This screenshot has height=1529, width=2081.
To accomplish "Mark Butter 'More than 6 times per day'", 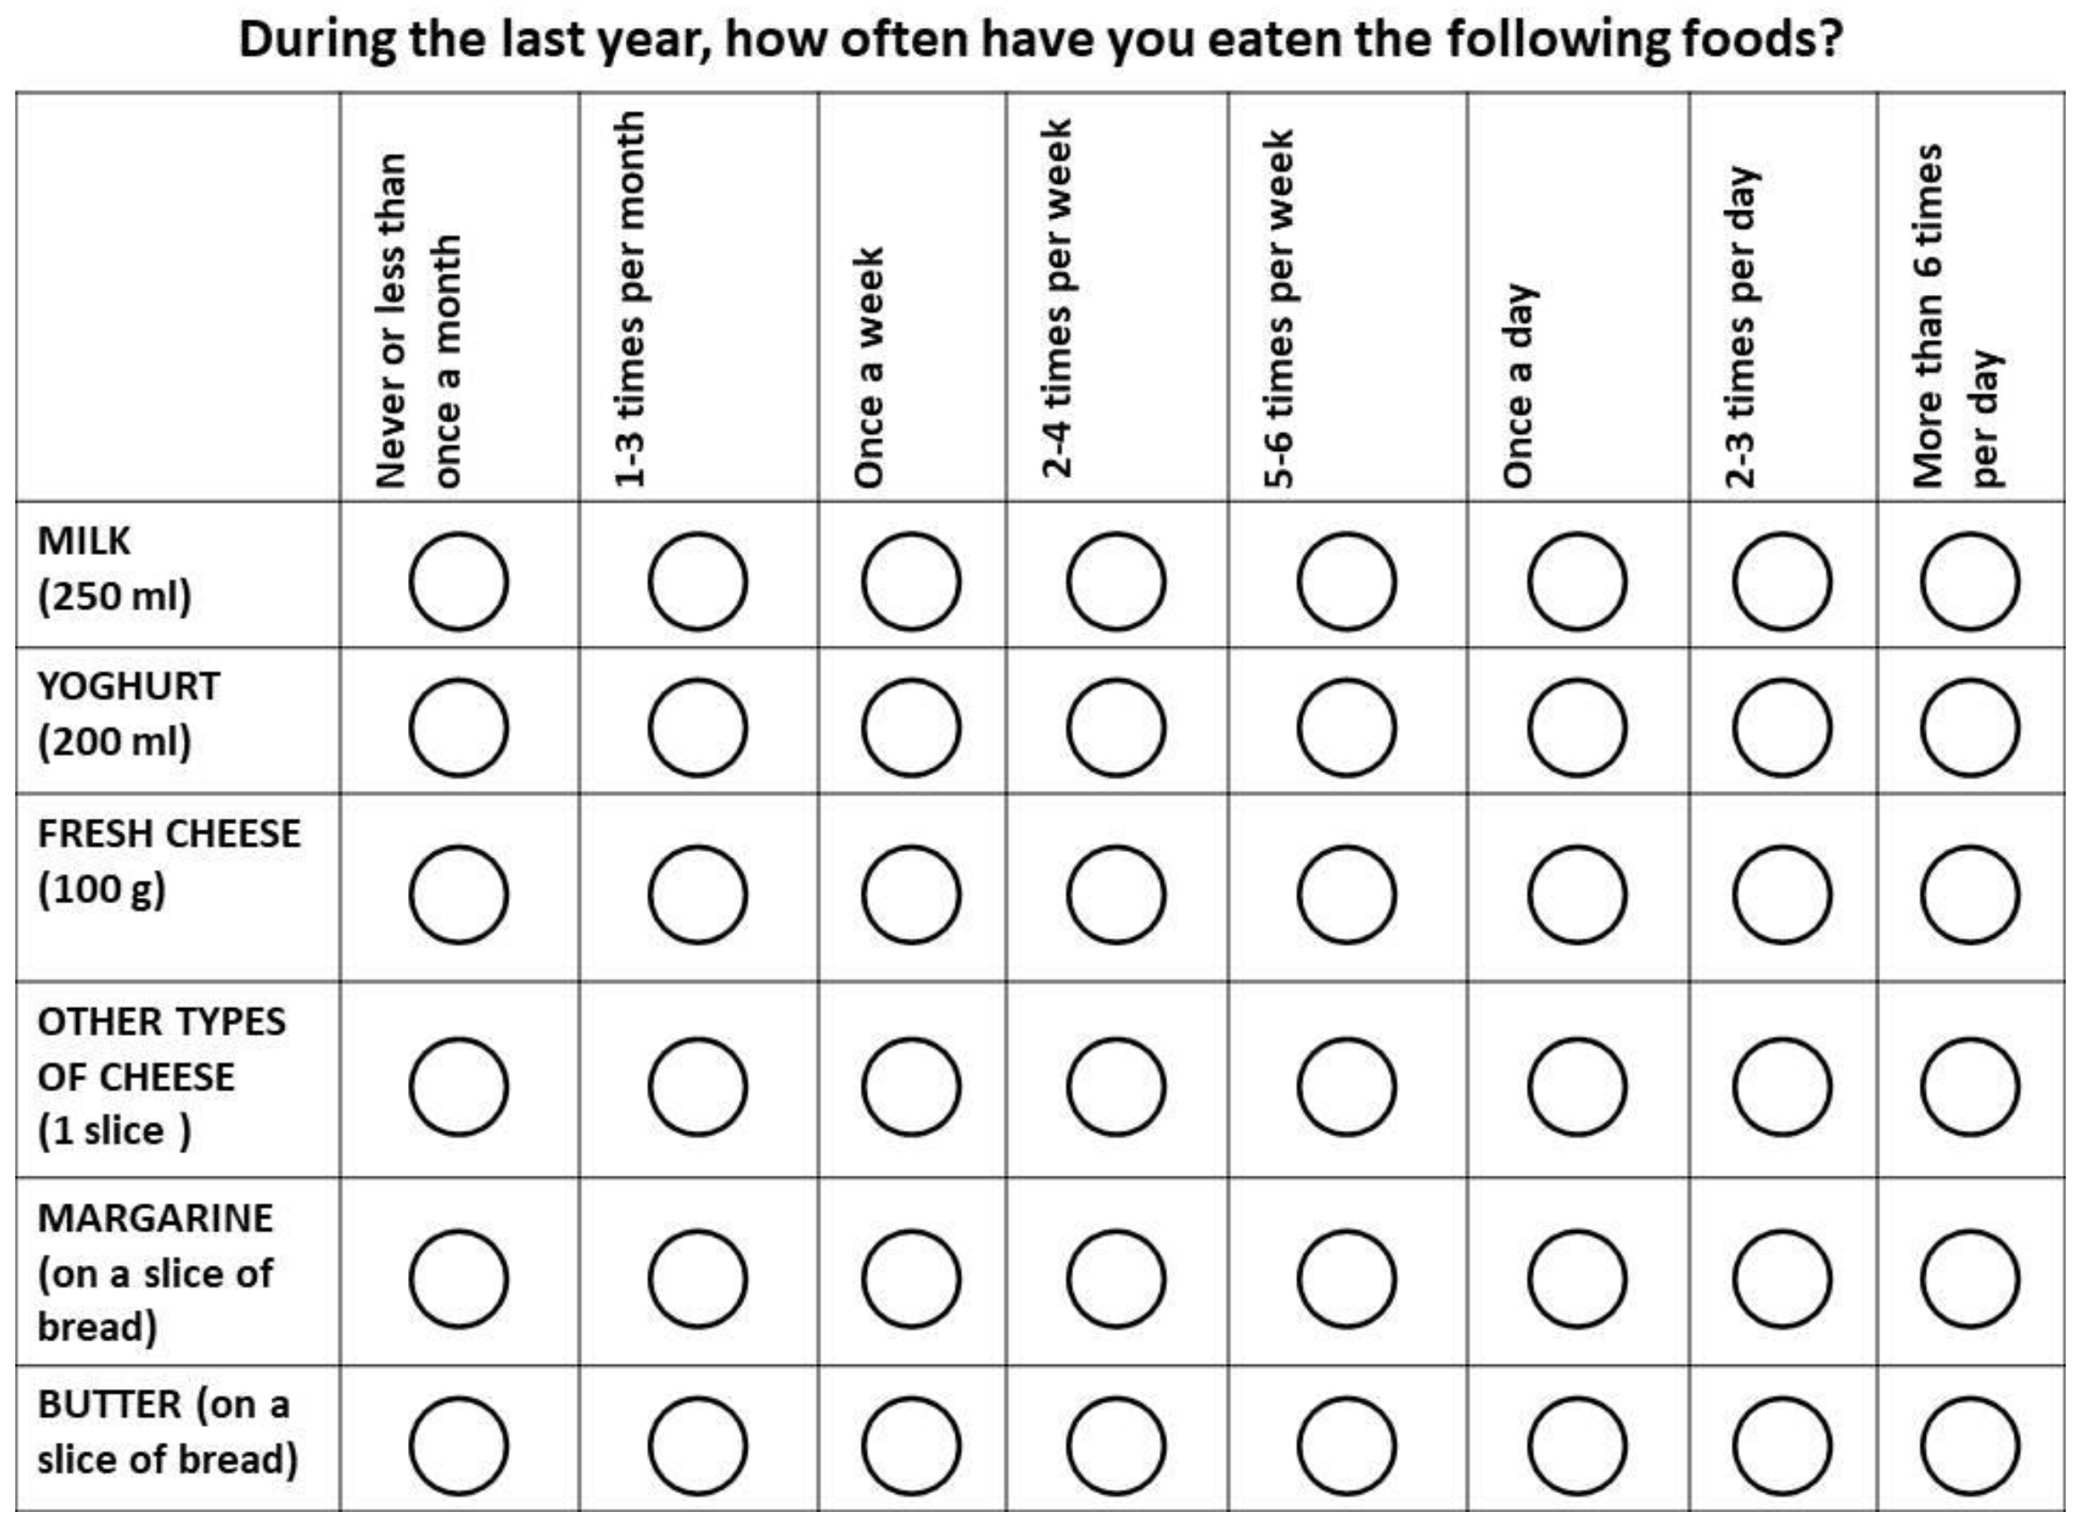I will [x=1970, y=1446].
